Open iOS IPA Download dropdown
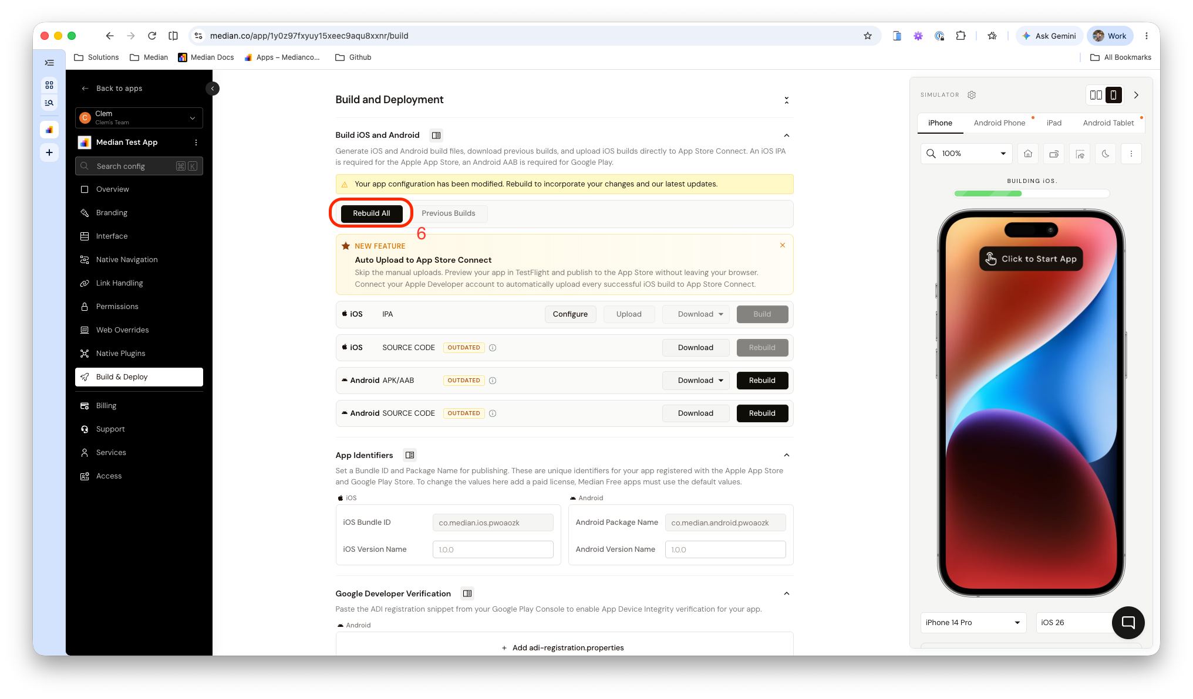1193x699 pixels. [696, 314]
